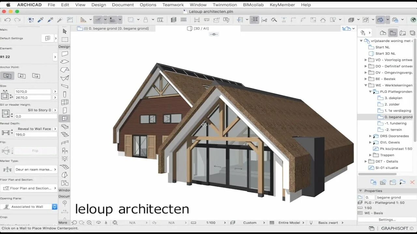Expand the VO - Voorlopig ontwerp folder
This screenshot has width=417, height=234.
[x=366, y=60]
